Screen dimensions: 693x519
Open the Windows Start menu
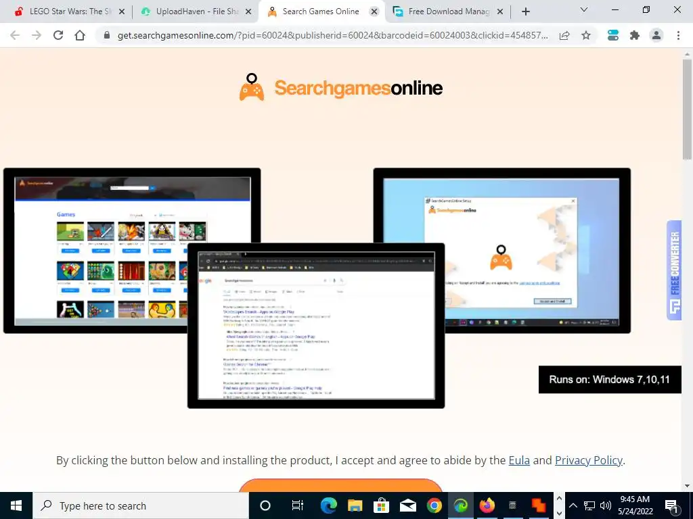click(x=16, y=505)
